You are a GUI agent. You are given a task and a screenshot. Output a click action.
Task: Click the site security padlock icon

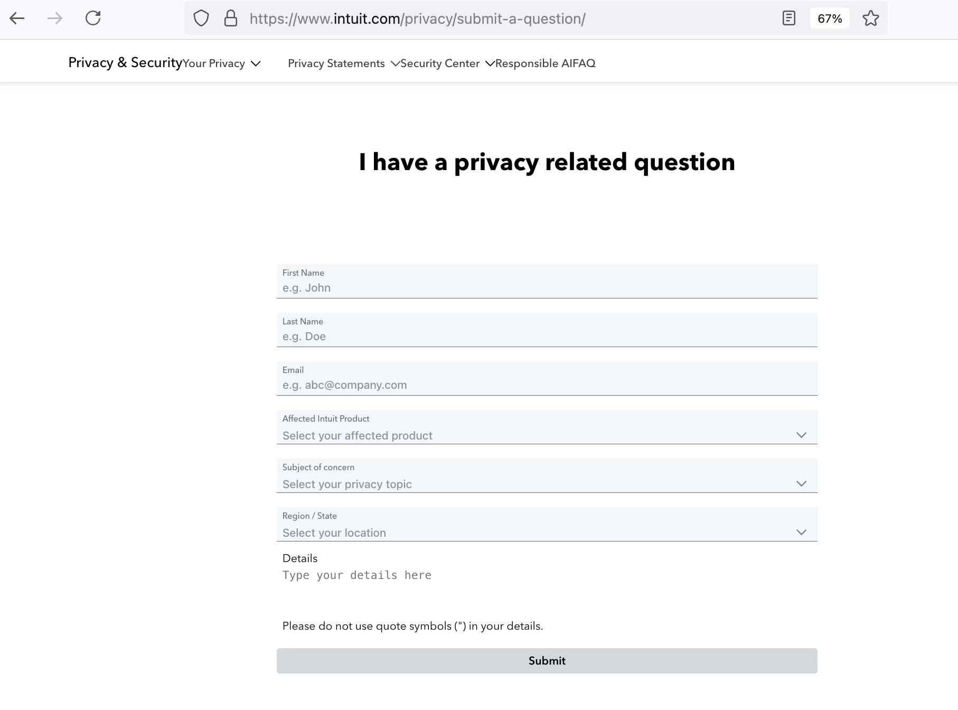[x=231, y=18]
